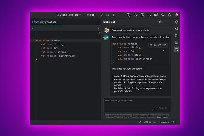Change the 4 spaces indent setting

[164, 122]
